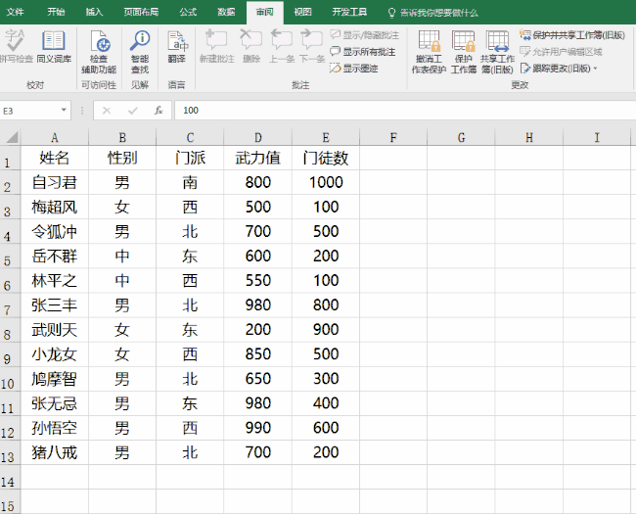Add a new comment (新建批注)
The image size is (636, 514).
coord(216,47)
